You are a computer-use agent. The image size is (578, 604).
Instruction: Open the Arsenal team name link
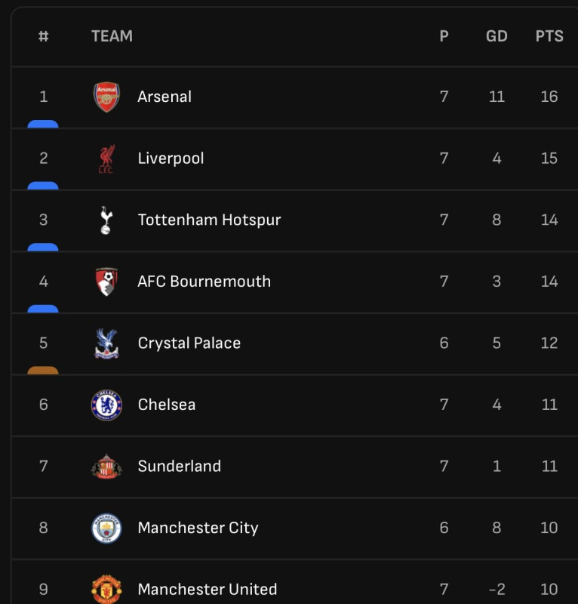(164, 97)
